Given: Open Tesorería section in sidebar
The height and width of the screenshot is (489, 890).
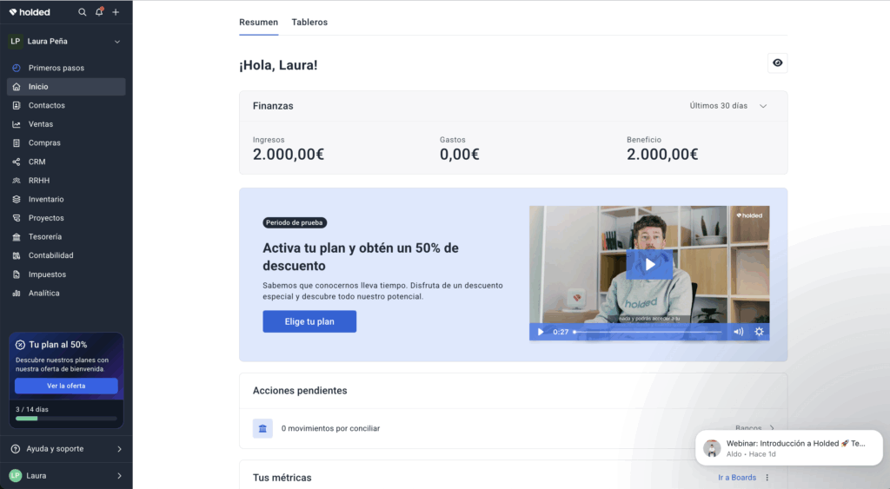Looking at the screenshot, I should click(66, 236).
